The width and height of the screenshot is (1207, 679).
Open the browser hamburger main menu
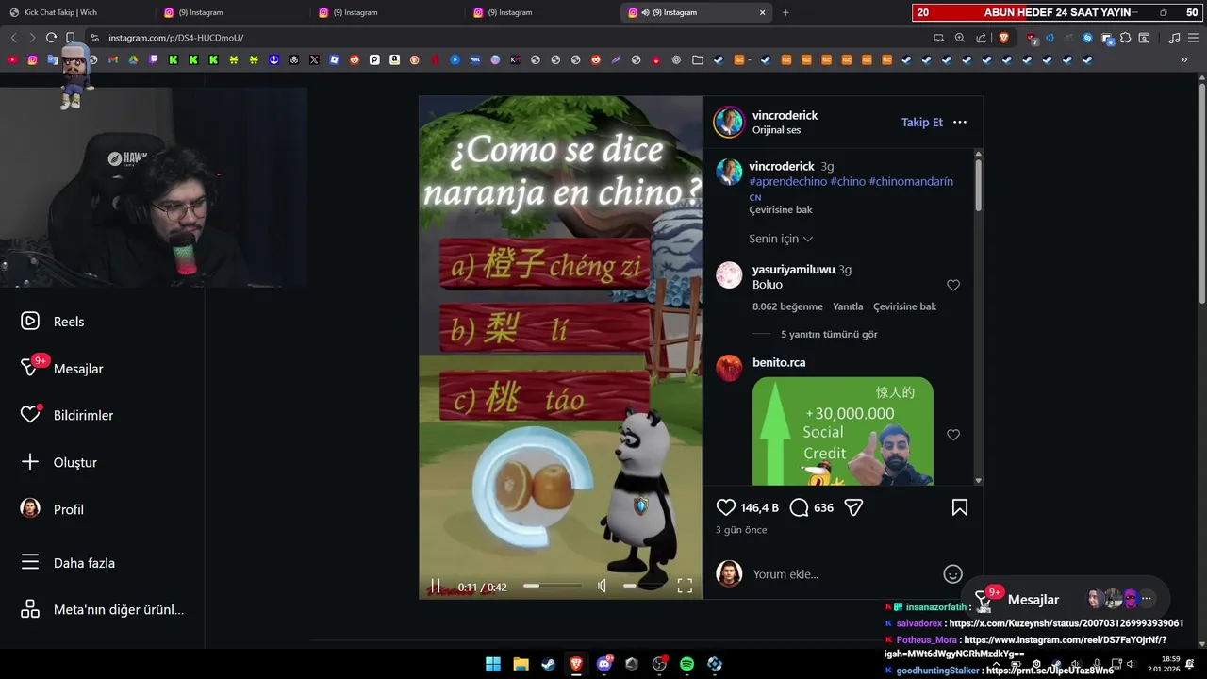coord(1194,38)
